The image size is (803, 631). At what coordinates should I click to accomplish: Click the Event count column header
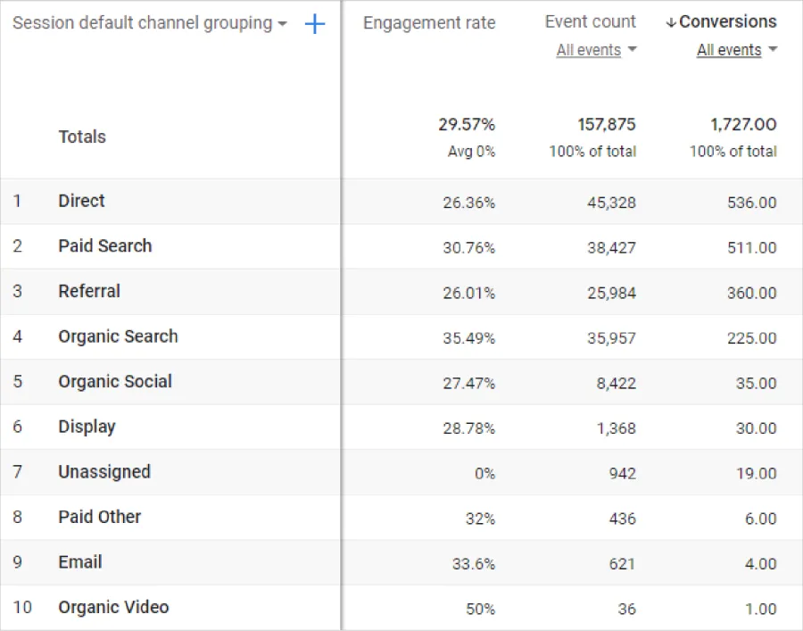coord(590,21)
